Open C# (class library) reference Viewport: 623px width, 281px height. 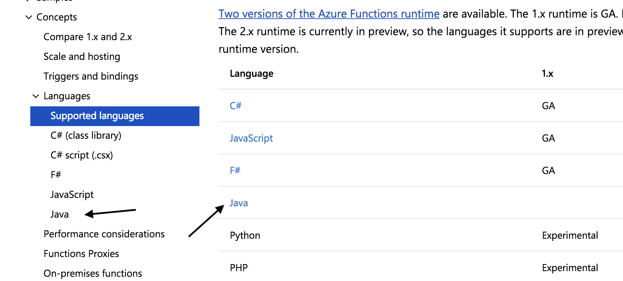click(86, 136)
